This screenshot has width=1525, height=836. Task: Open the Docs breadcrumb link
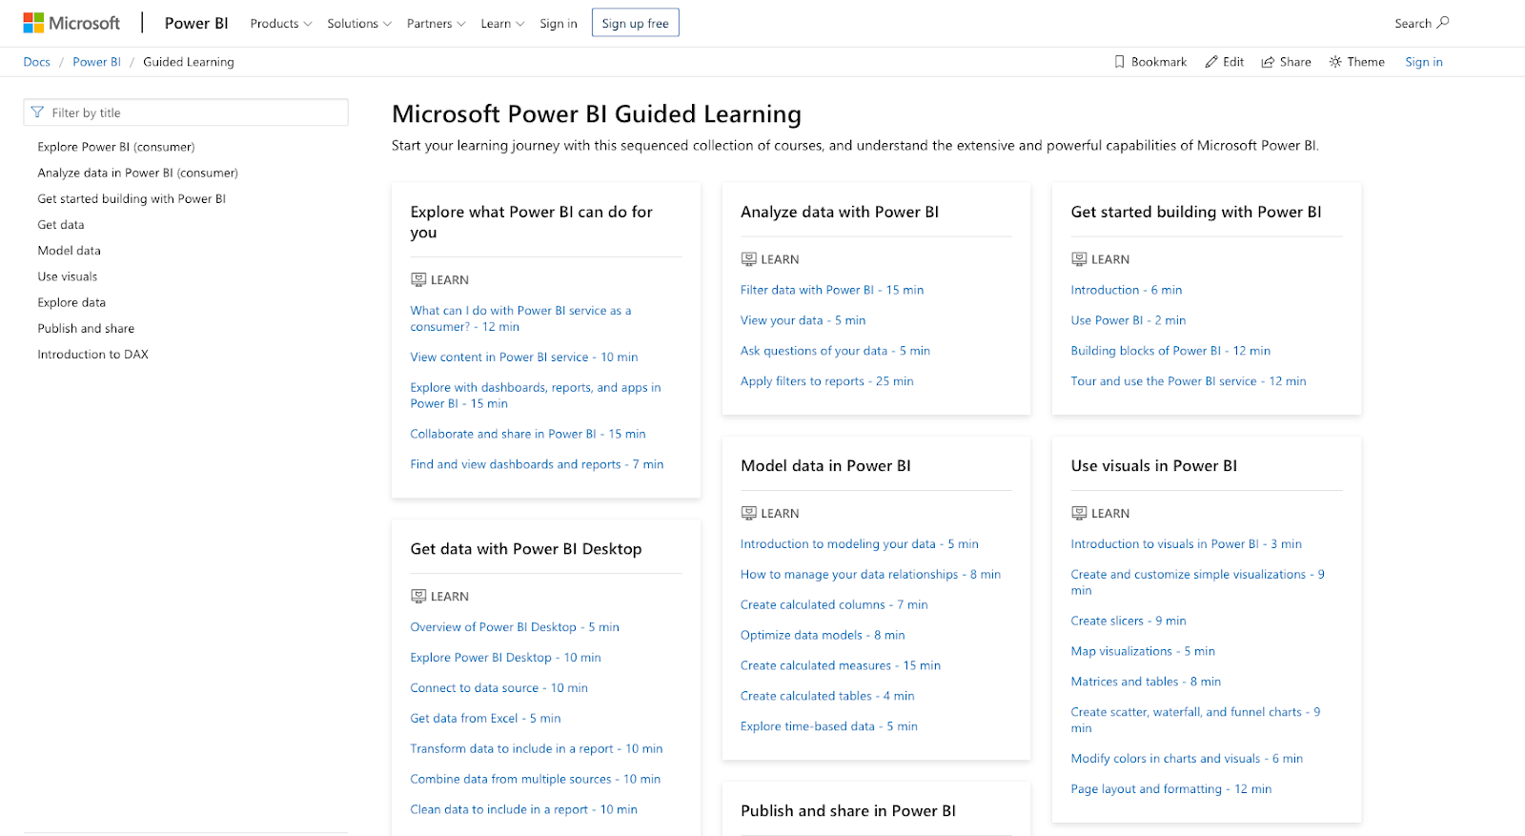pos(37,62)
